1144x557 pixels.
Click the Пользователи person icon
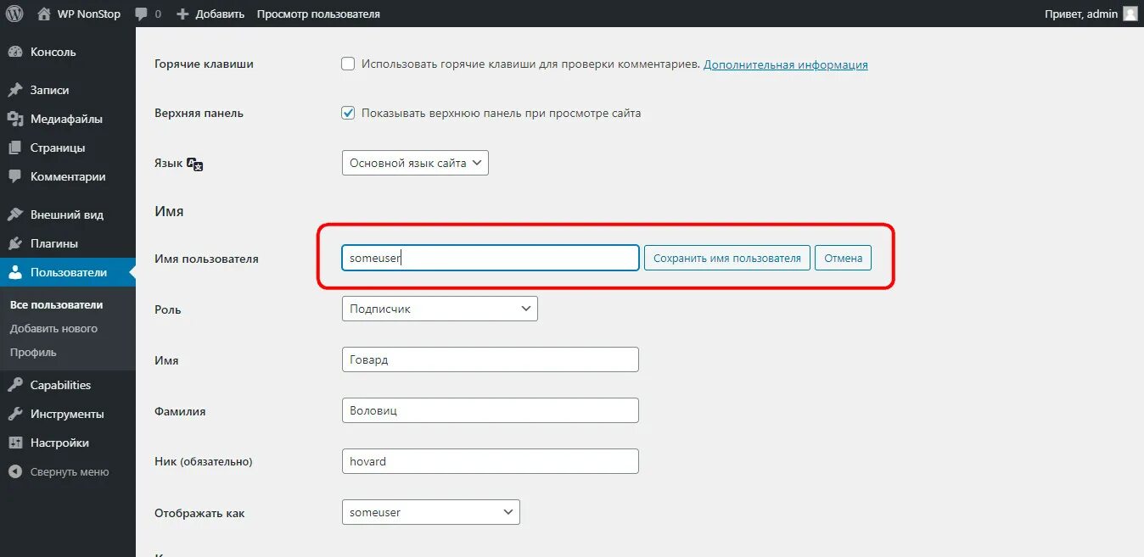tap(14, 272)
